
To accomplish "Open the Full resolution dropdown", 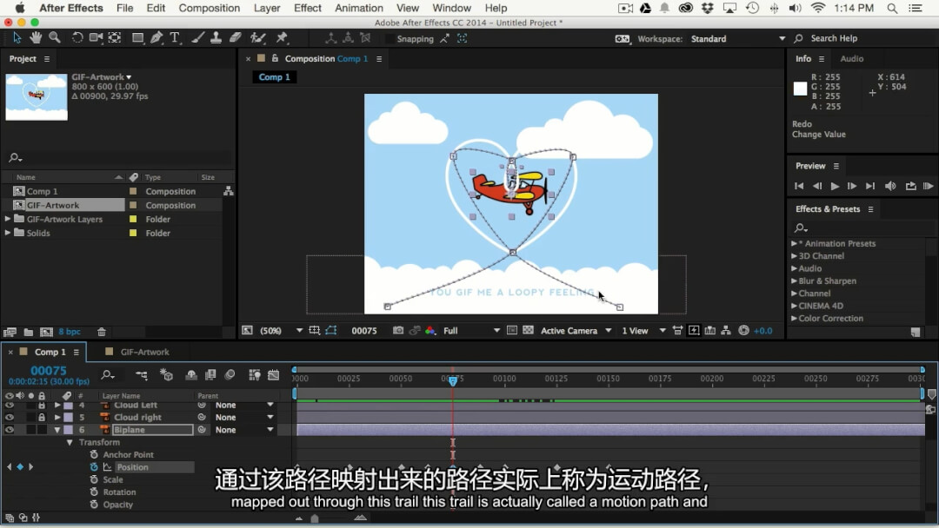I will pos(471,331).
